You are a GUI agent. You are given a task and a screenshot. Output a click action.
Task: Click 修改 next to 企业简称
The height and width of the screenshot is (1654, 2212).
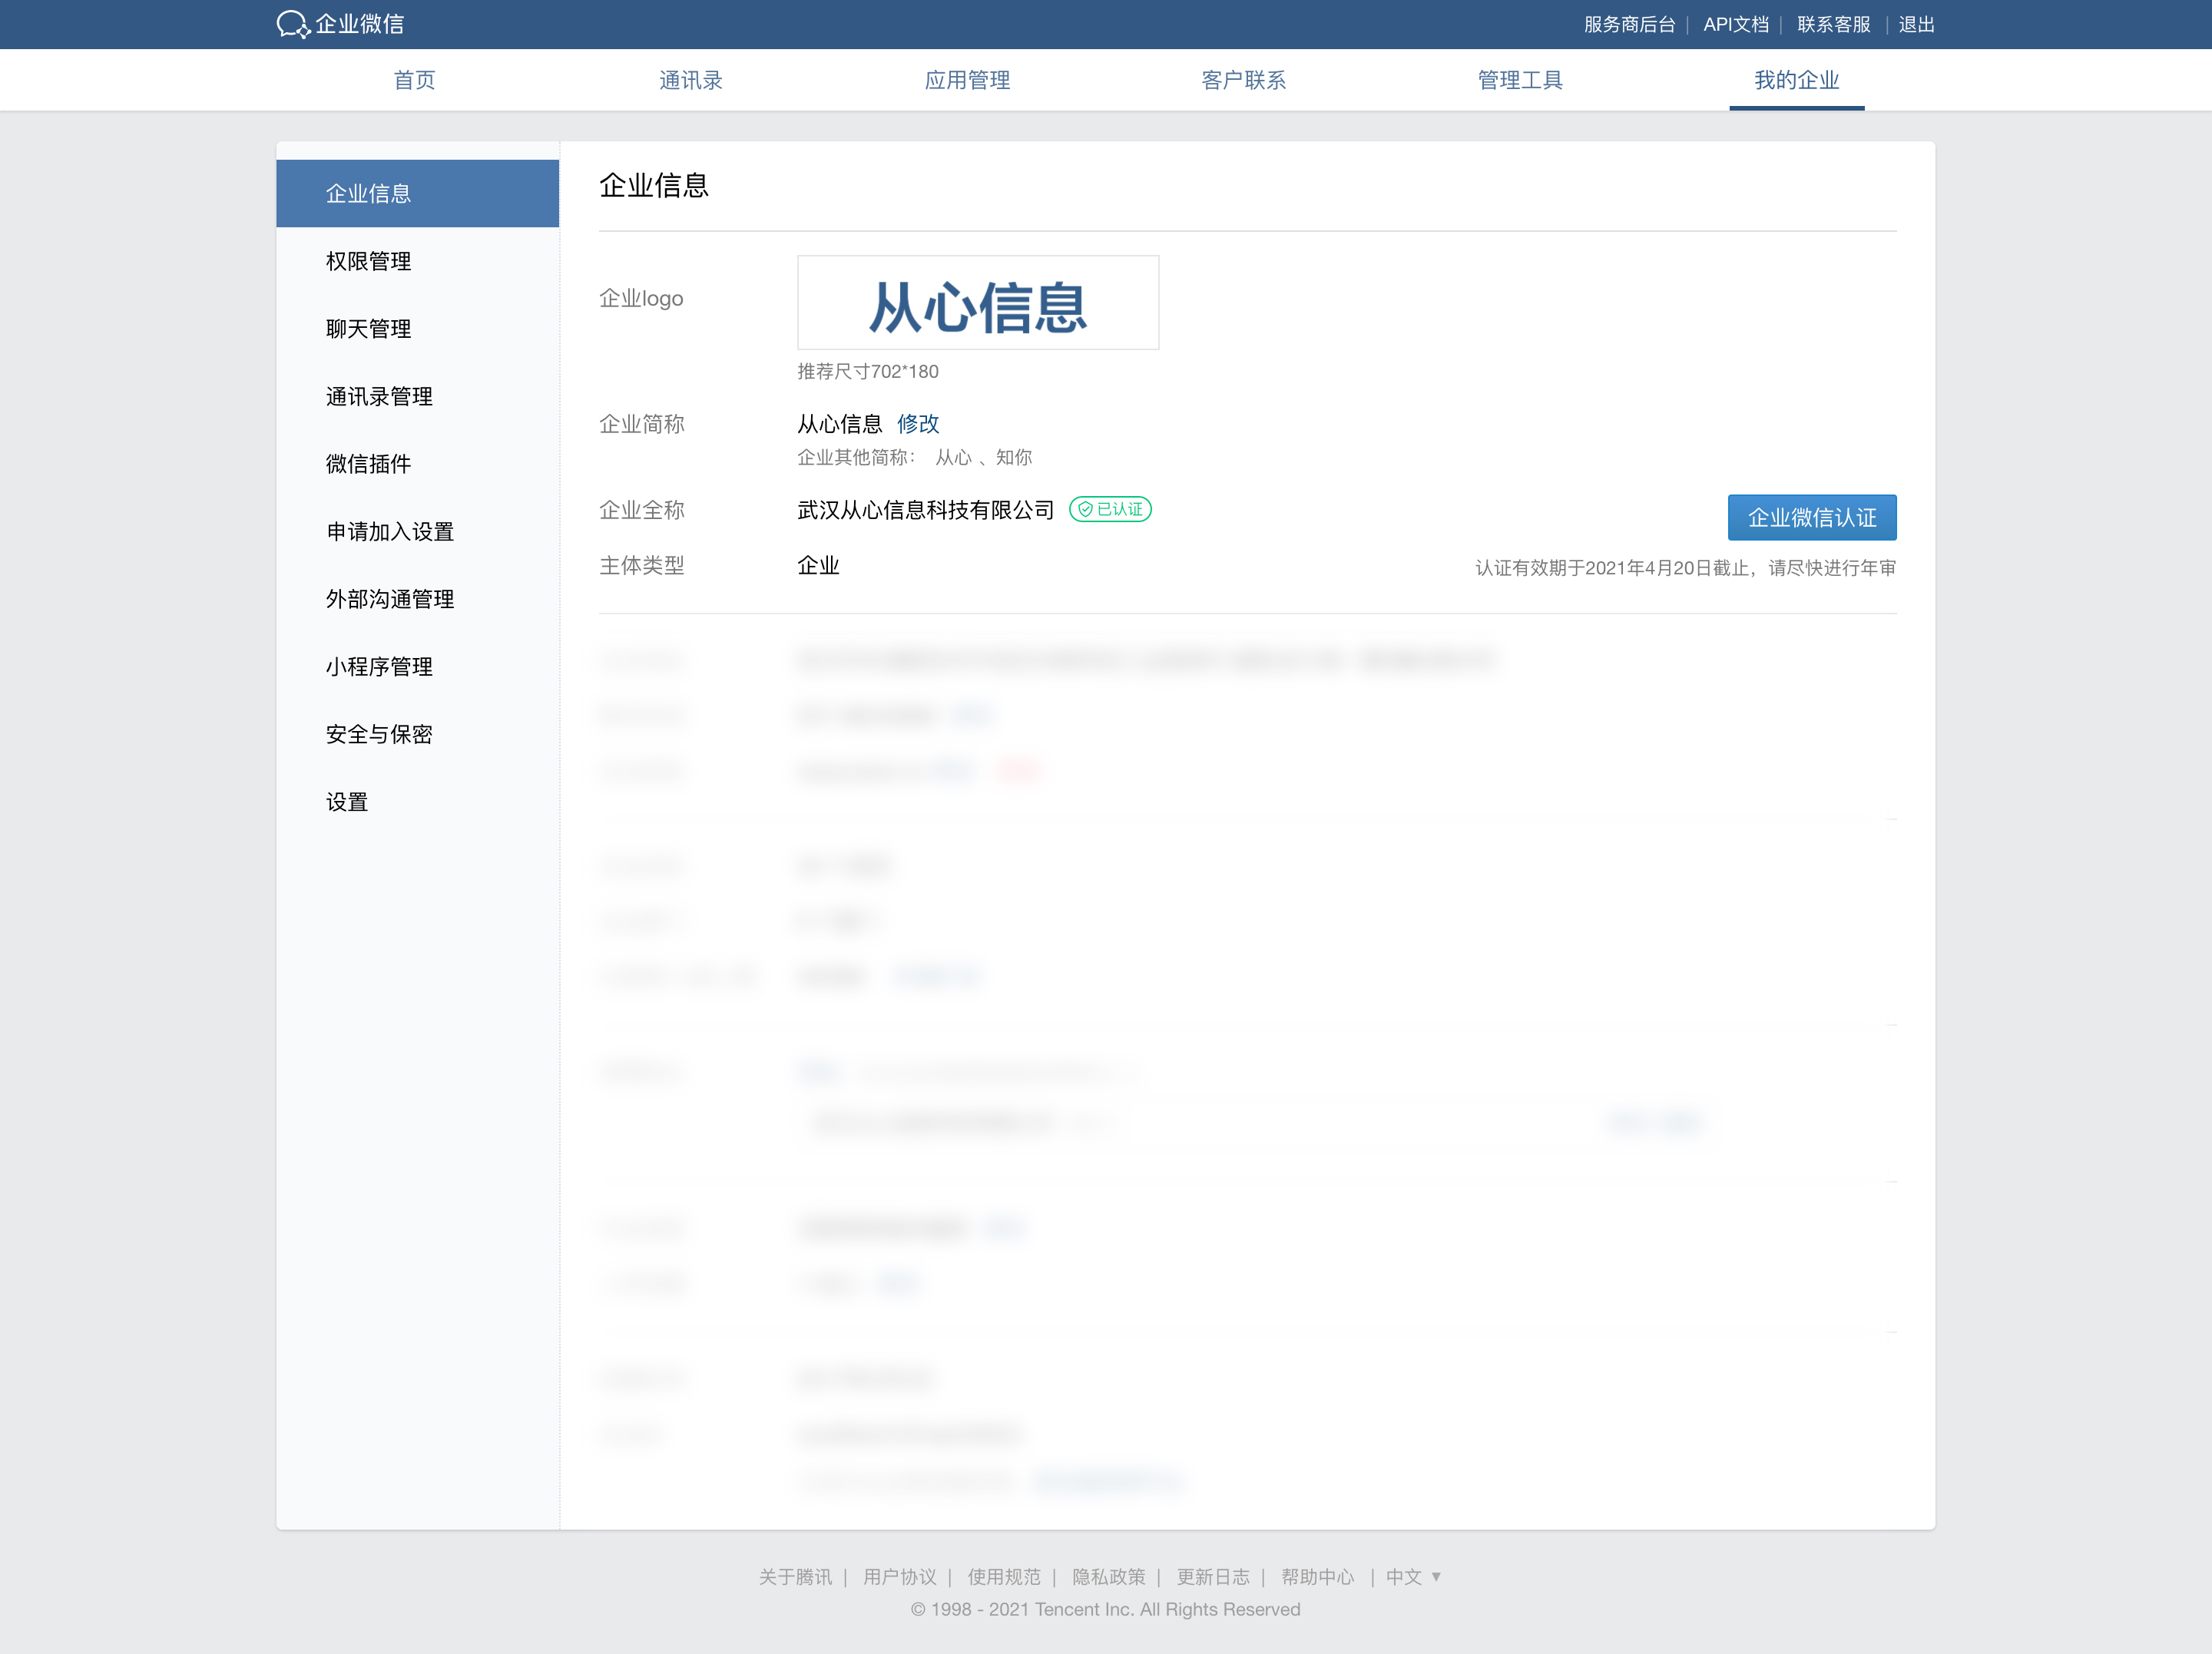918,424
